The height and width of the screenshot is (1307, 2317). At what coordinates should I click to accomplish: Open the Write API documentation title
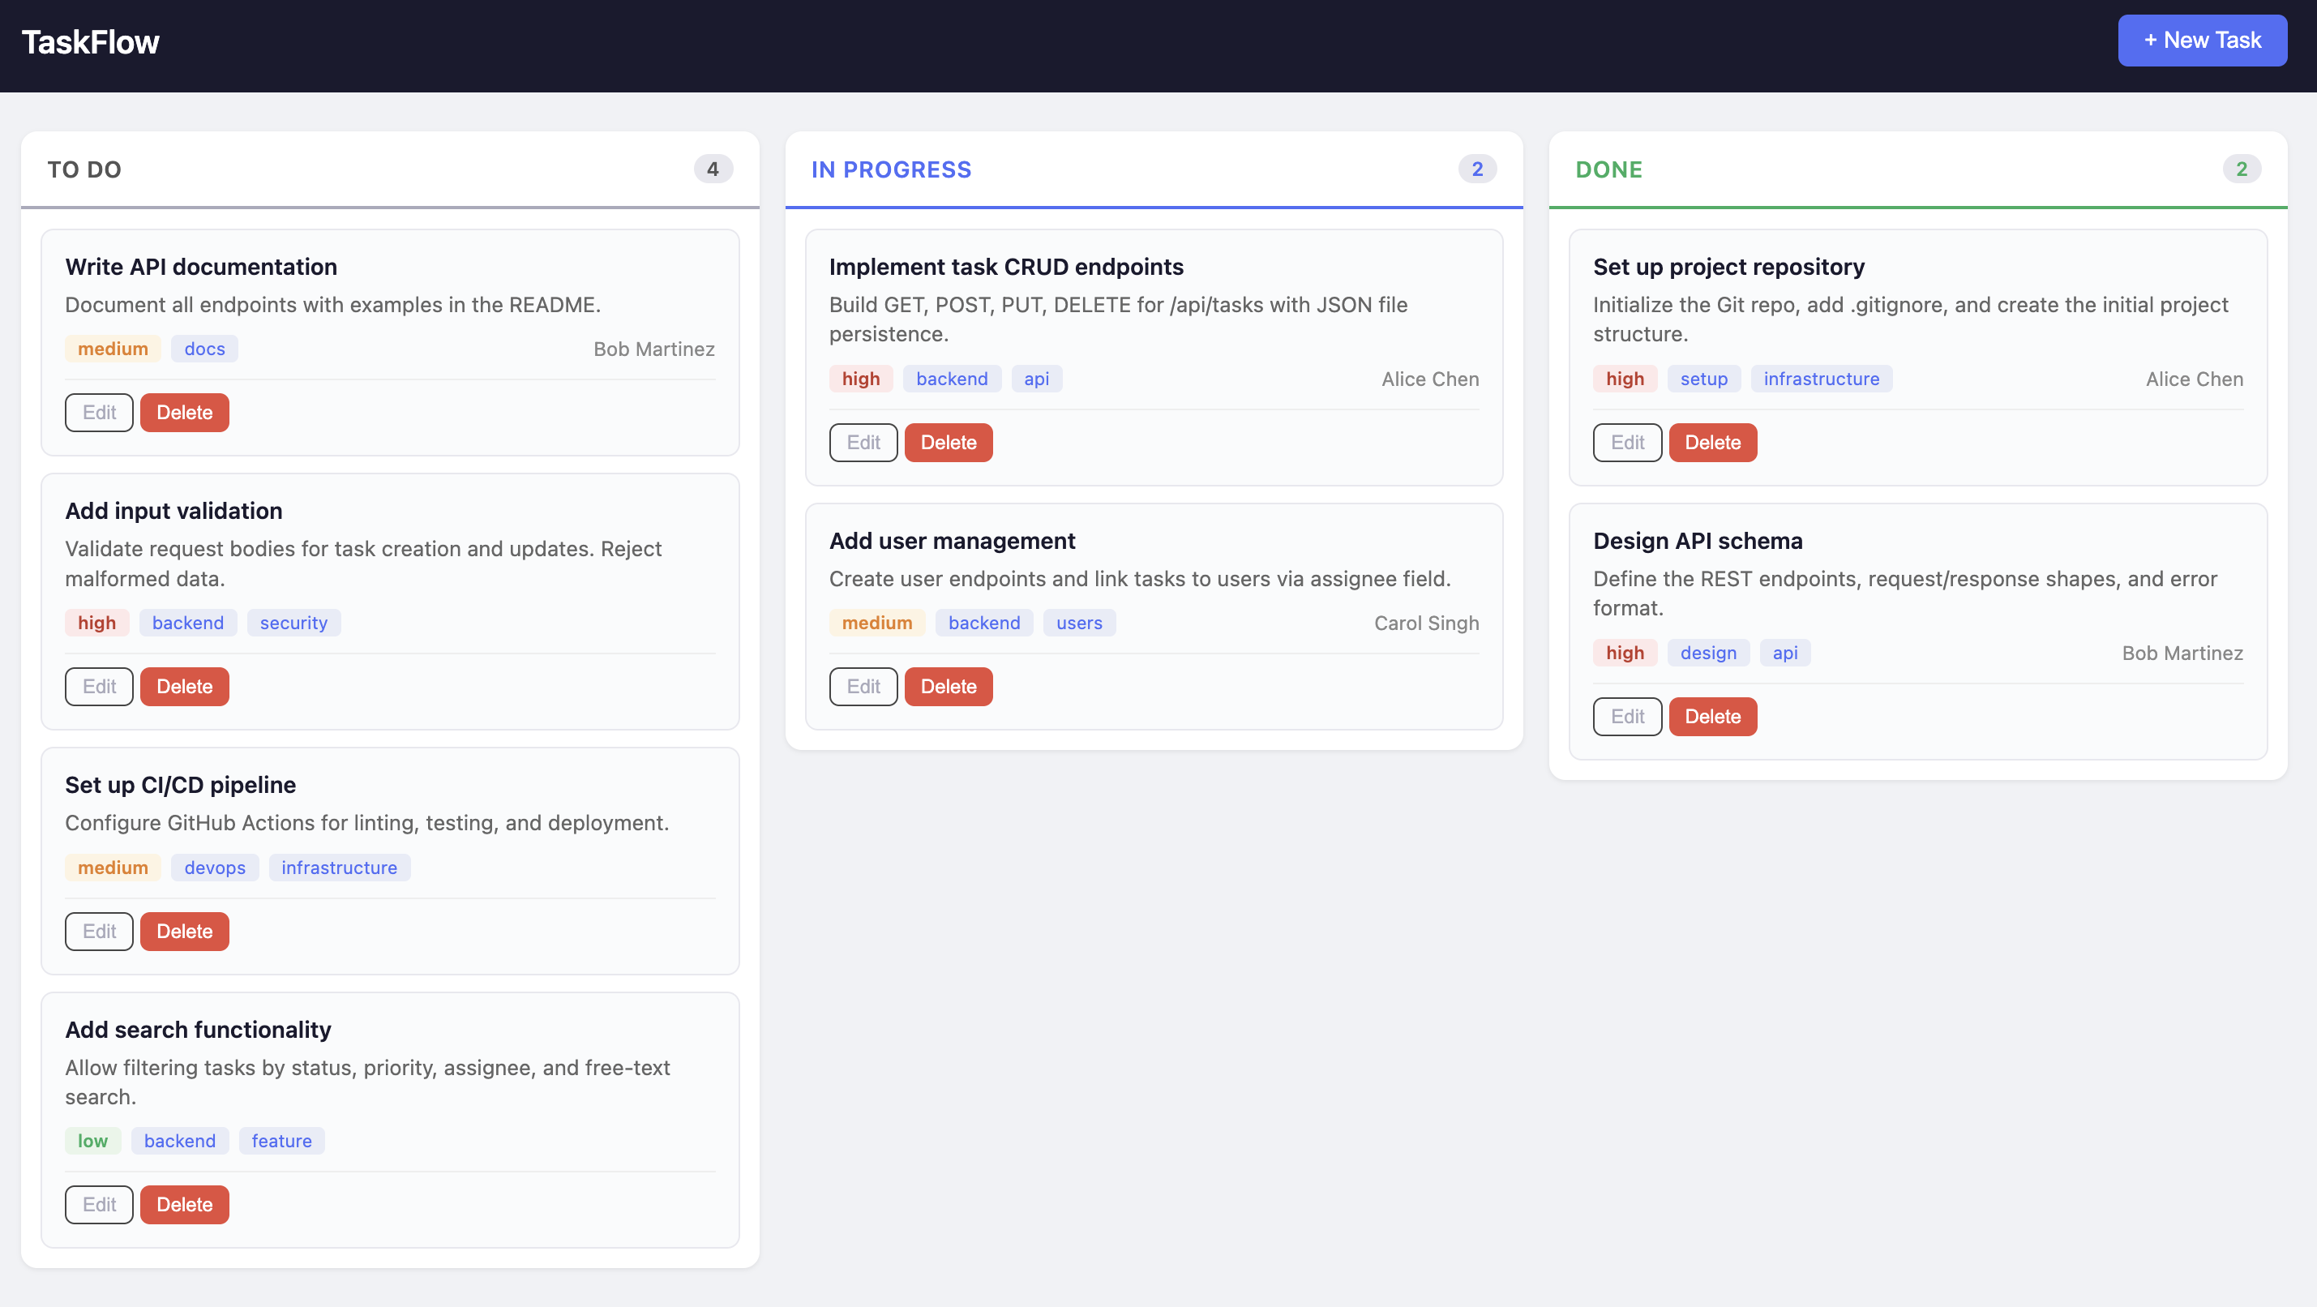(x=200, y=268)
